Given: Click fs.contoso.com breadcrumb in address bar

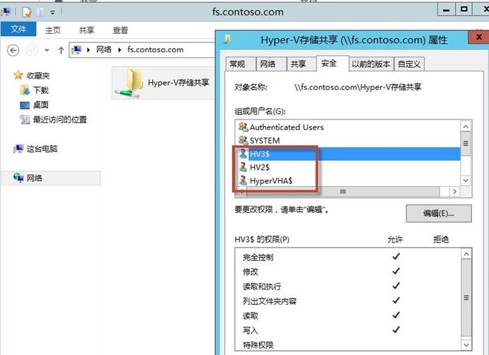Looking at the screenshot, I should [155, 50].
